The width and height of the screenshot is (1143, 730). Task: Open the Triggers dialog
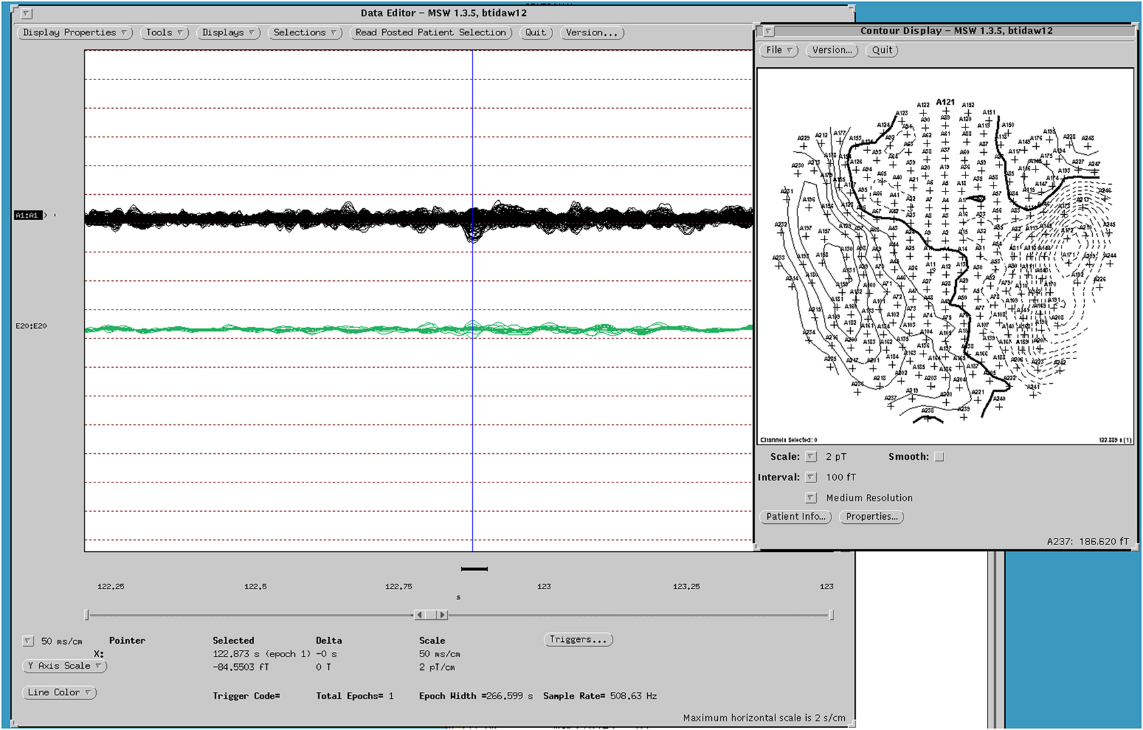pos(579,640)
